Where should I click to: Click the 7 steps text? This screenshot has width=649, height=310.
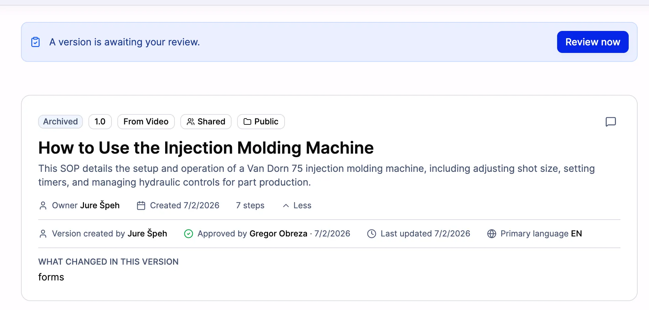(250, 206)
